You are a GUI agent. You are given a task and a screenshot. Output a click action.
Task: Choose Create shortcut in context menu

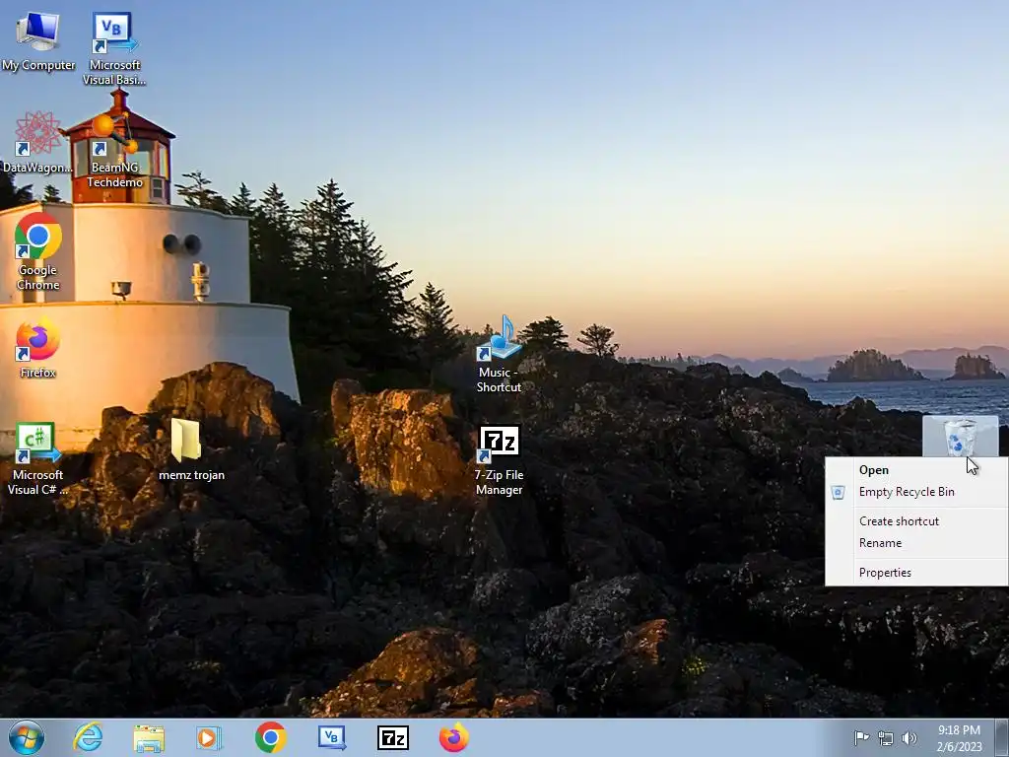(916, 521)
